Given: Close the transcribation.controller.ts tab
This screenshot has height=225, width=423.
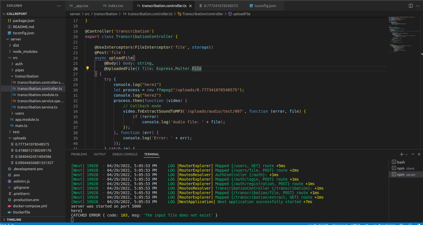Looking at the screenshot, I should point(191,6).
